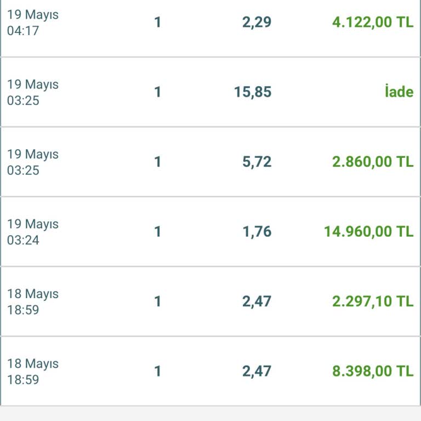Click the 2,47 odds in the 2.297,10 TL row
The image size is (421, 421).
click(x=257, y=301)
